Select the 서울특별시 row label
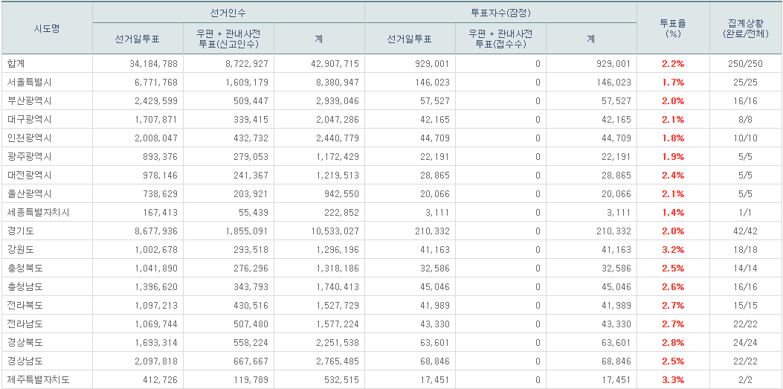The image size is (783, 389). coord(29,83)
